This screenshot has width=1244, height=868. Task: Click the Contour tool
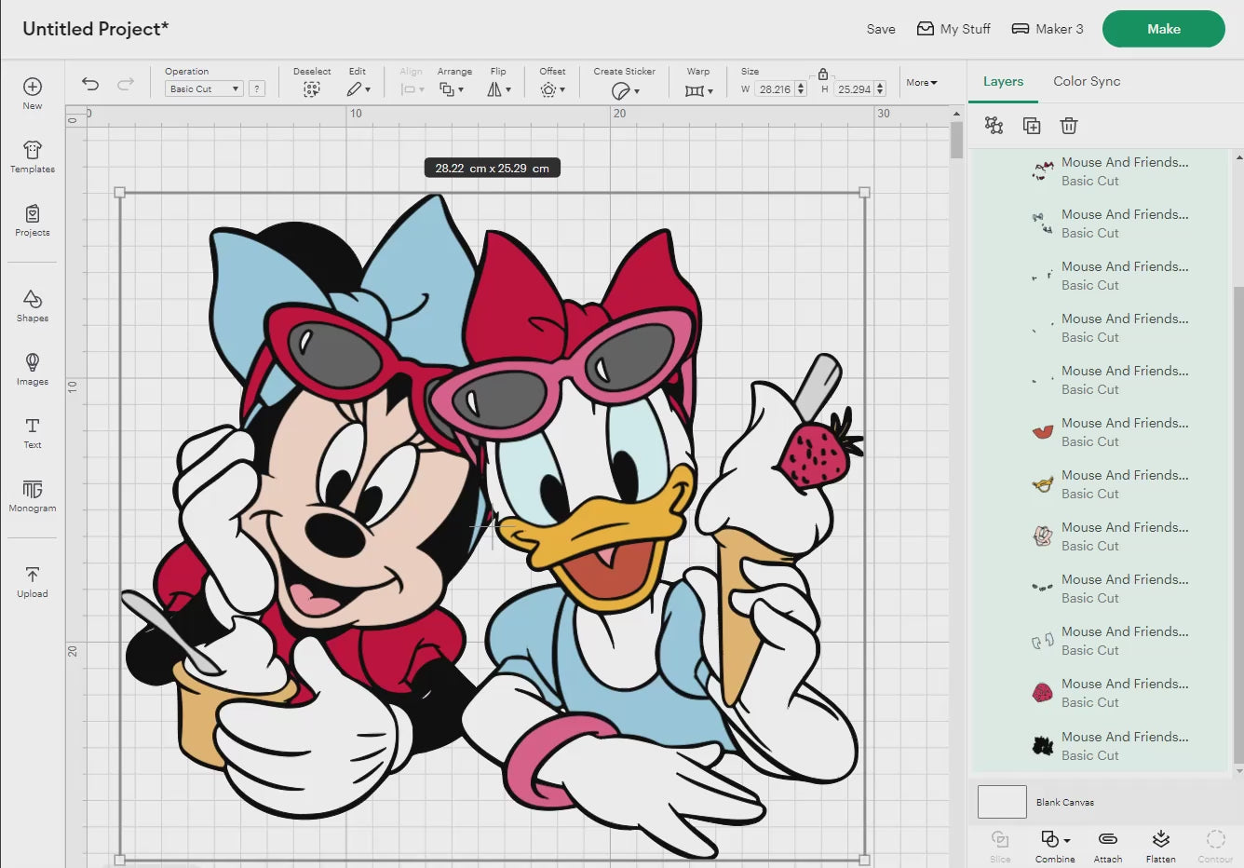1215,847
